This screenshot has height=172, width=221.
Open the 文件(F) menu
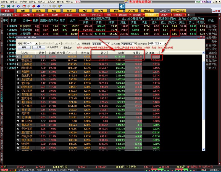tap(4, 2)
